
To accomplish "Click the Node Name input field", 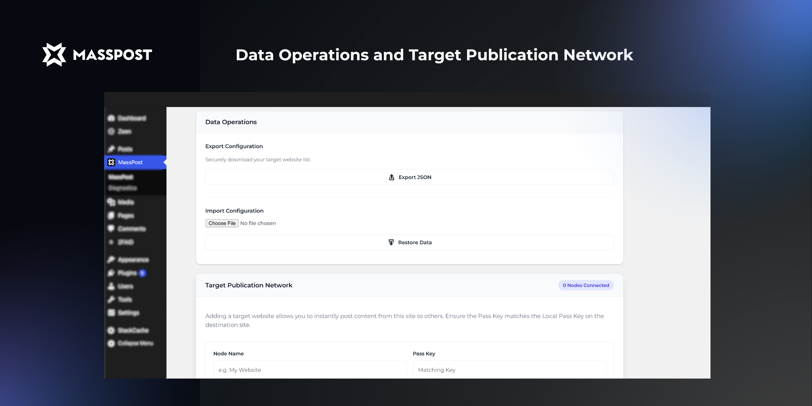I will click(x=310, y=370).
